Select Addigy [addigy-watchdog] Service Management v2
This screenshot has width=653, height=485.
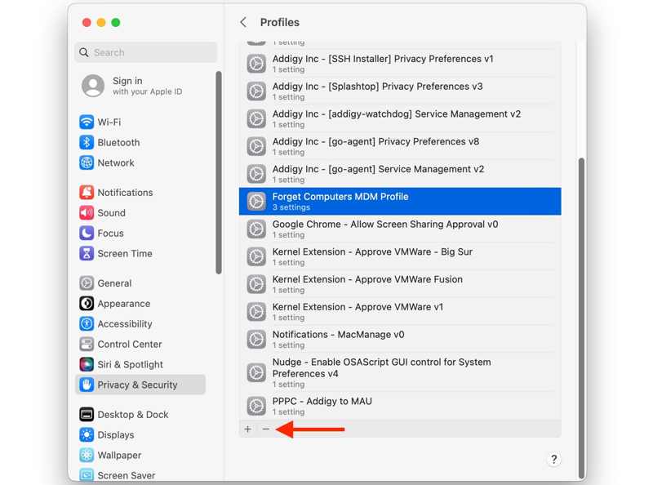(400, 118)
